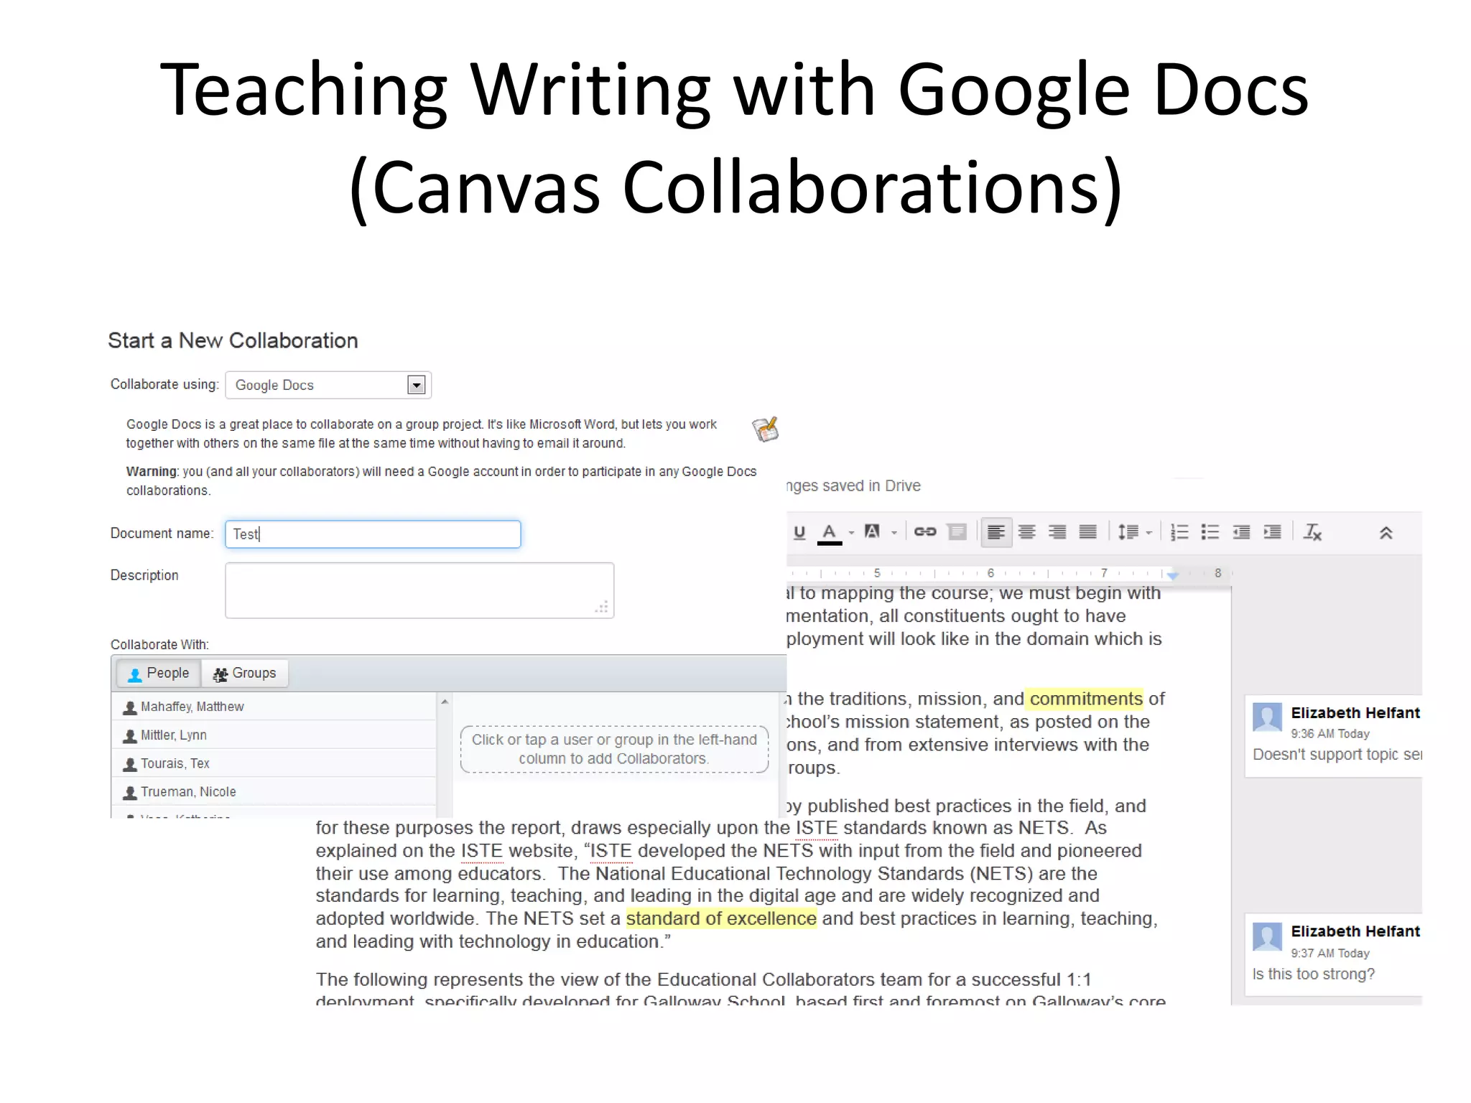Viewport: 1471px width, 1103px height.
Task: Open the text color tool
Action: [x=830, y=532]
